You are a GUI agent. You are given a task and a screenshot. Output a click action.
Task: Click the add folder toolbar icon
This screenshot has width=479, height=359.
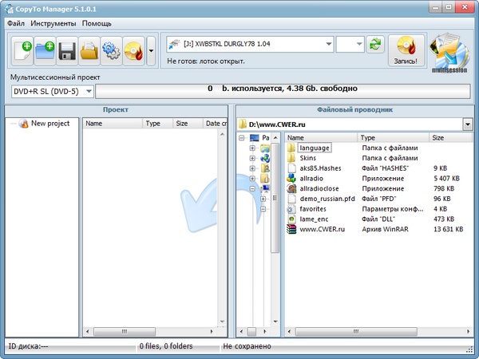[x=45, y=52]
